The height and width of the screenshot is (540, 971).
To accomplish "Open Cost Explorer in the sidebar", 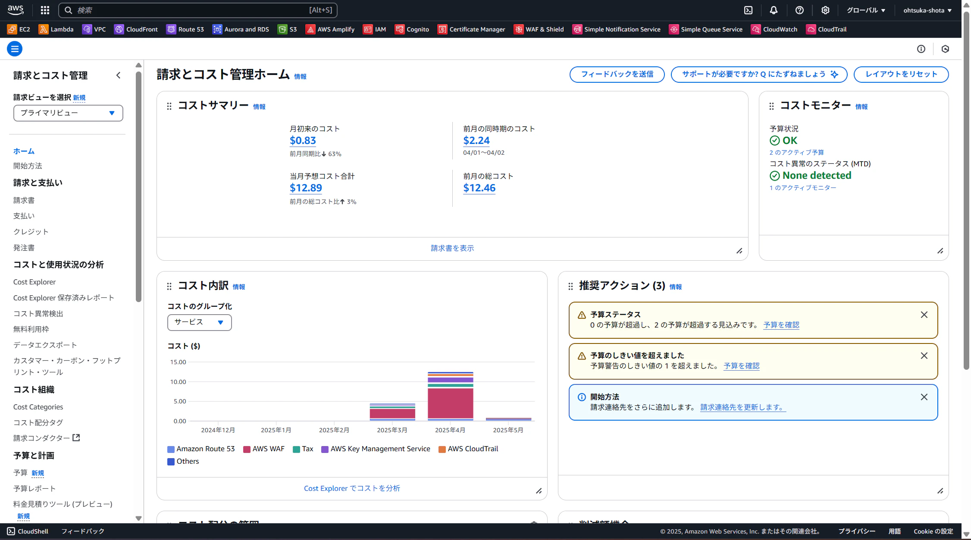I will [34, 282].
